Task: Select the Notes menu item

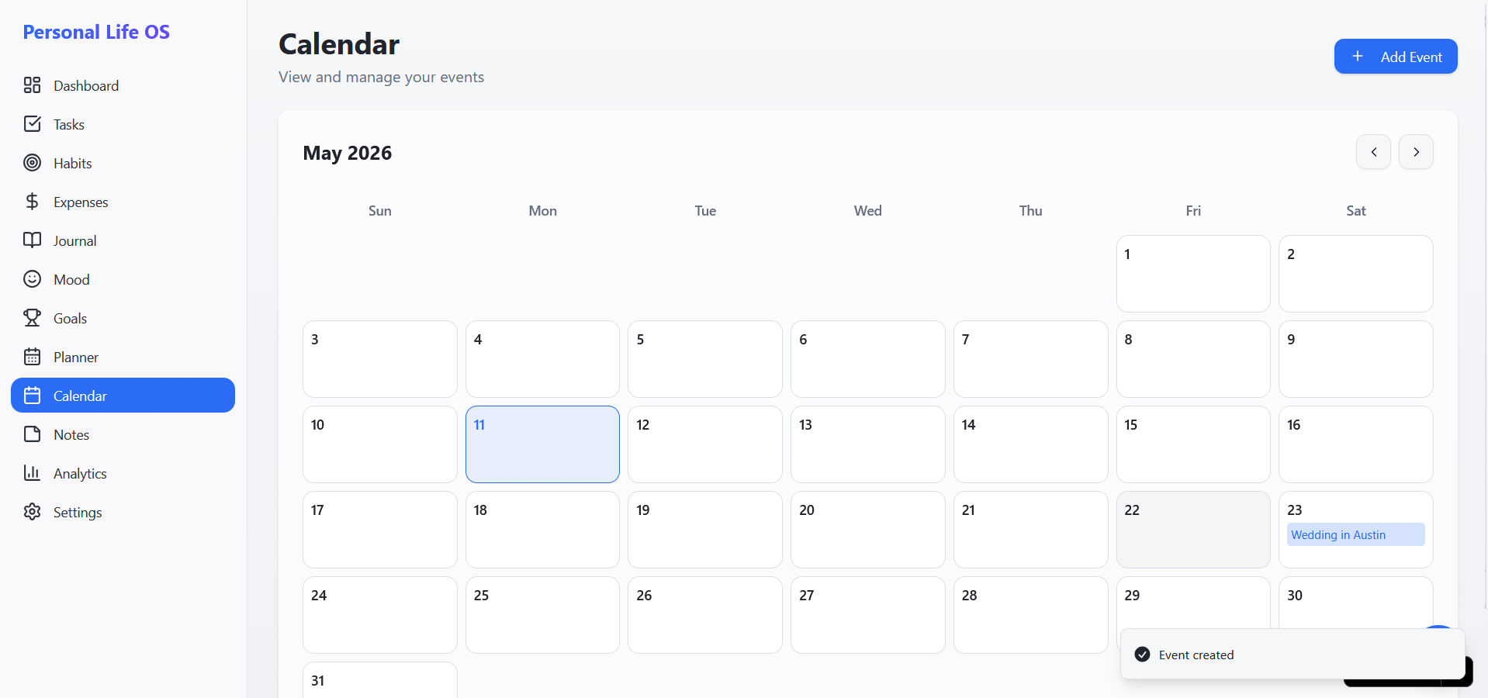Action: (123, 434)
